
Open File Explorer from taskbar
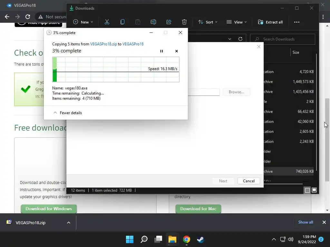pos(172,239)
